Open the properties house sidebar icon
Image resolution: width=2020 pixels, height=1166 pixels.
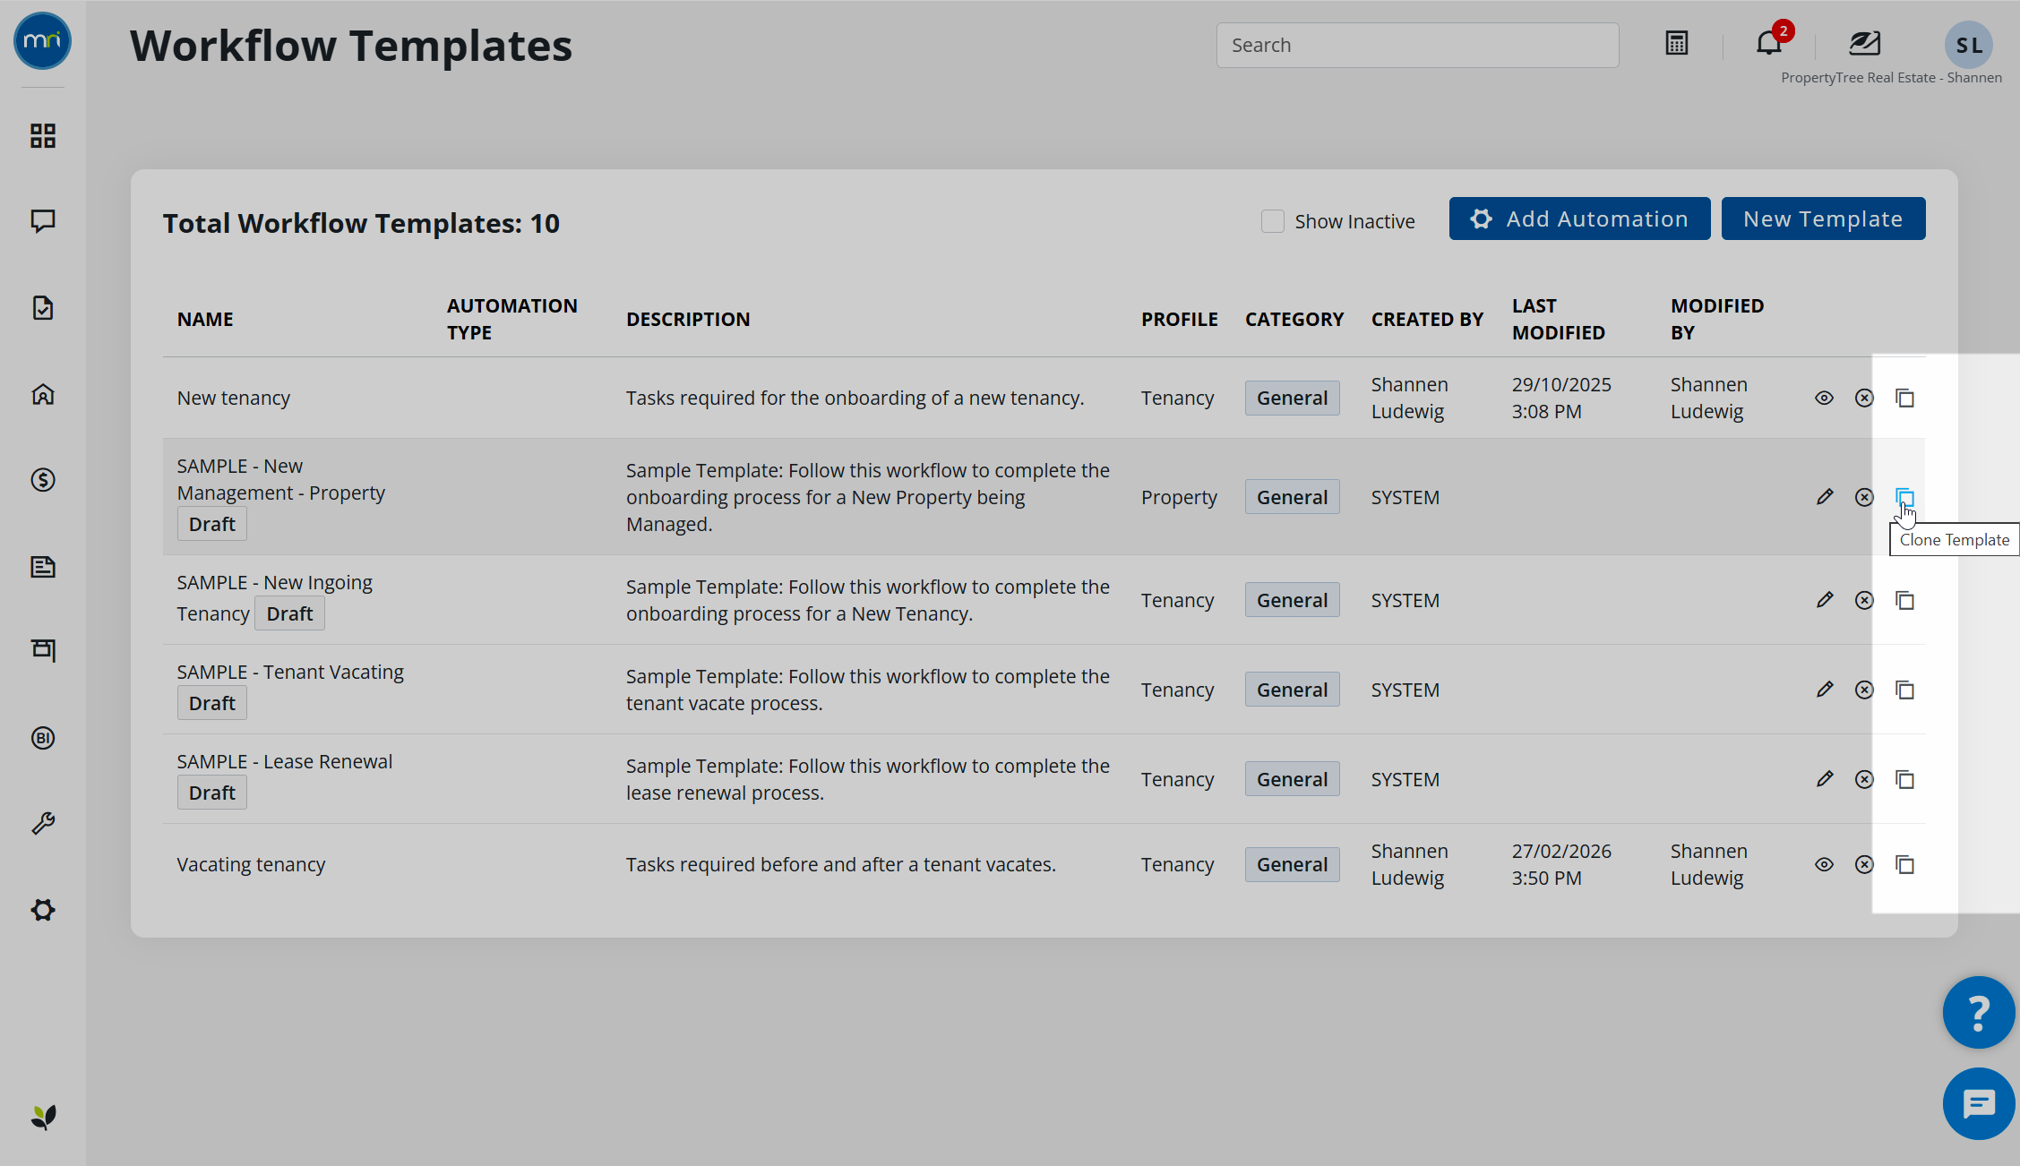43,394
